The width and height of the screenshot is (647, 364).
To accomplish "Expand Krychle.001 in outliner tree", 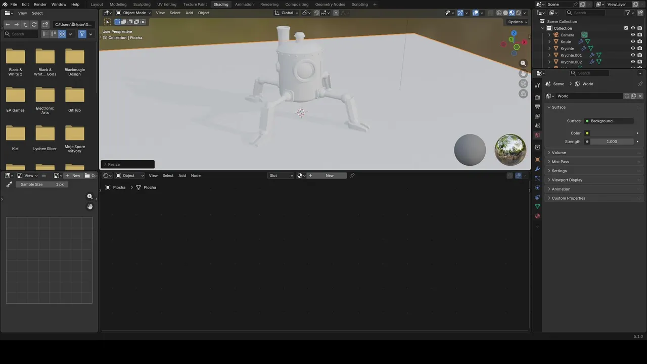I will coord(549,55).
